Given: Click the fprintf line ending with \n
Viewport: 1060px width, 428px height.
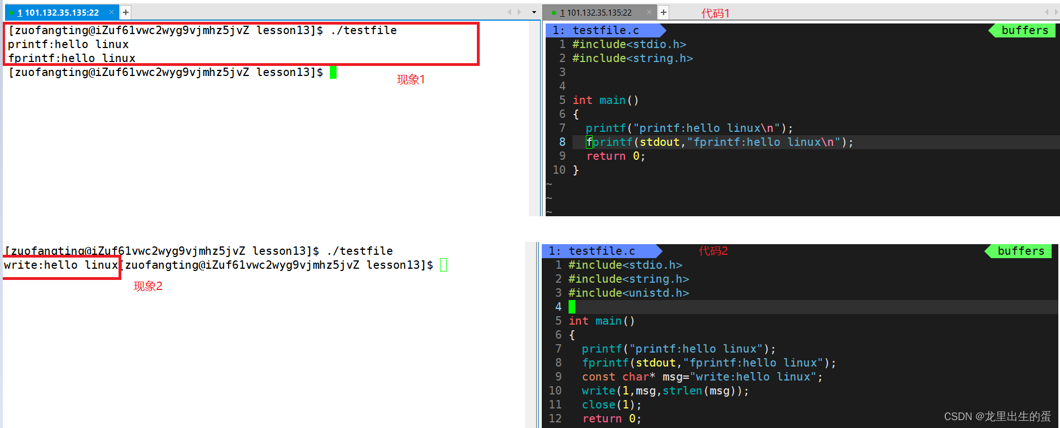Looking at the screenshot, I should click(x=720, y=142).
